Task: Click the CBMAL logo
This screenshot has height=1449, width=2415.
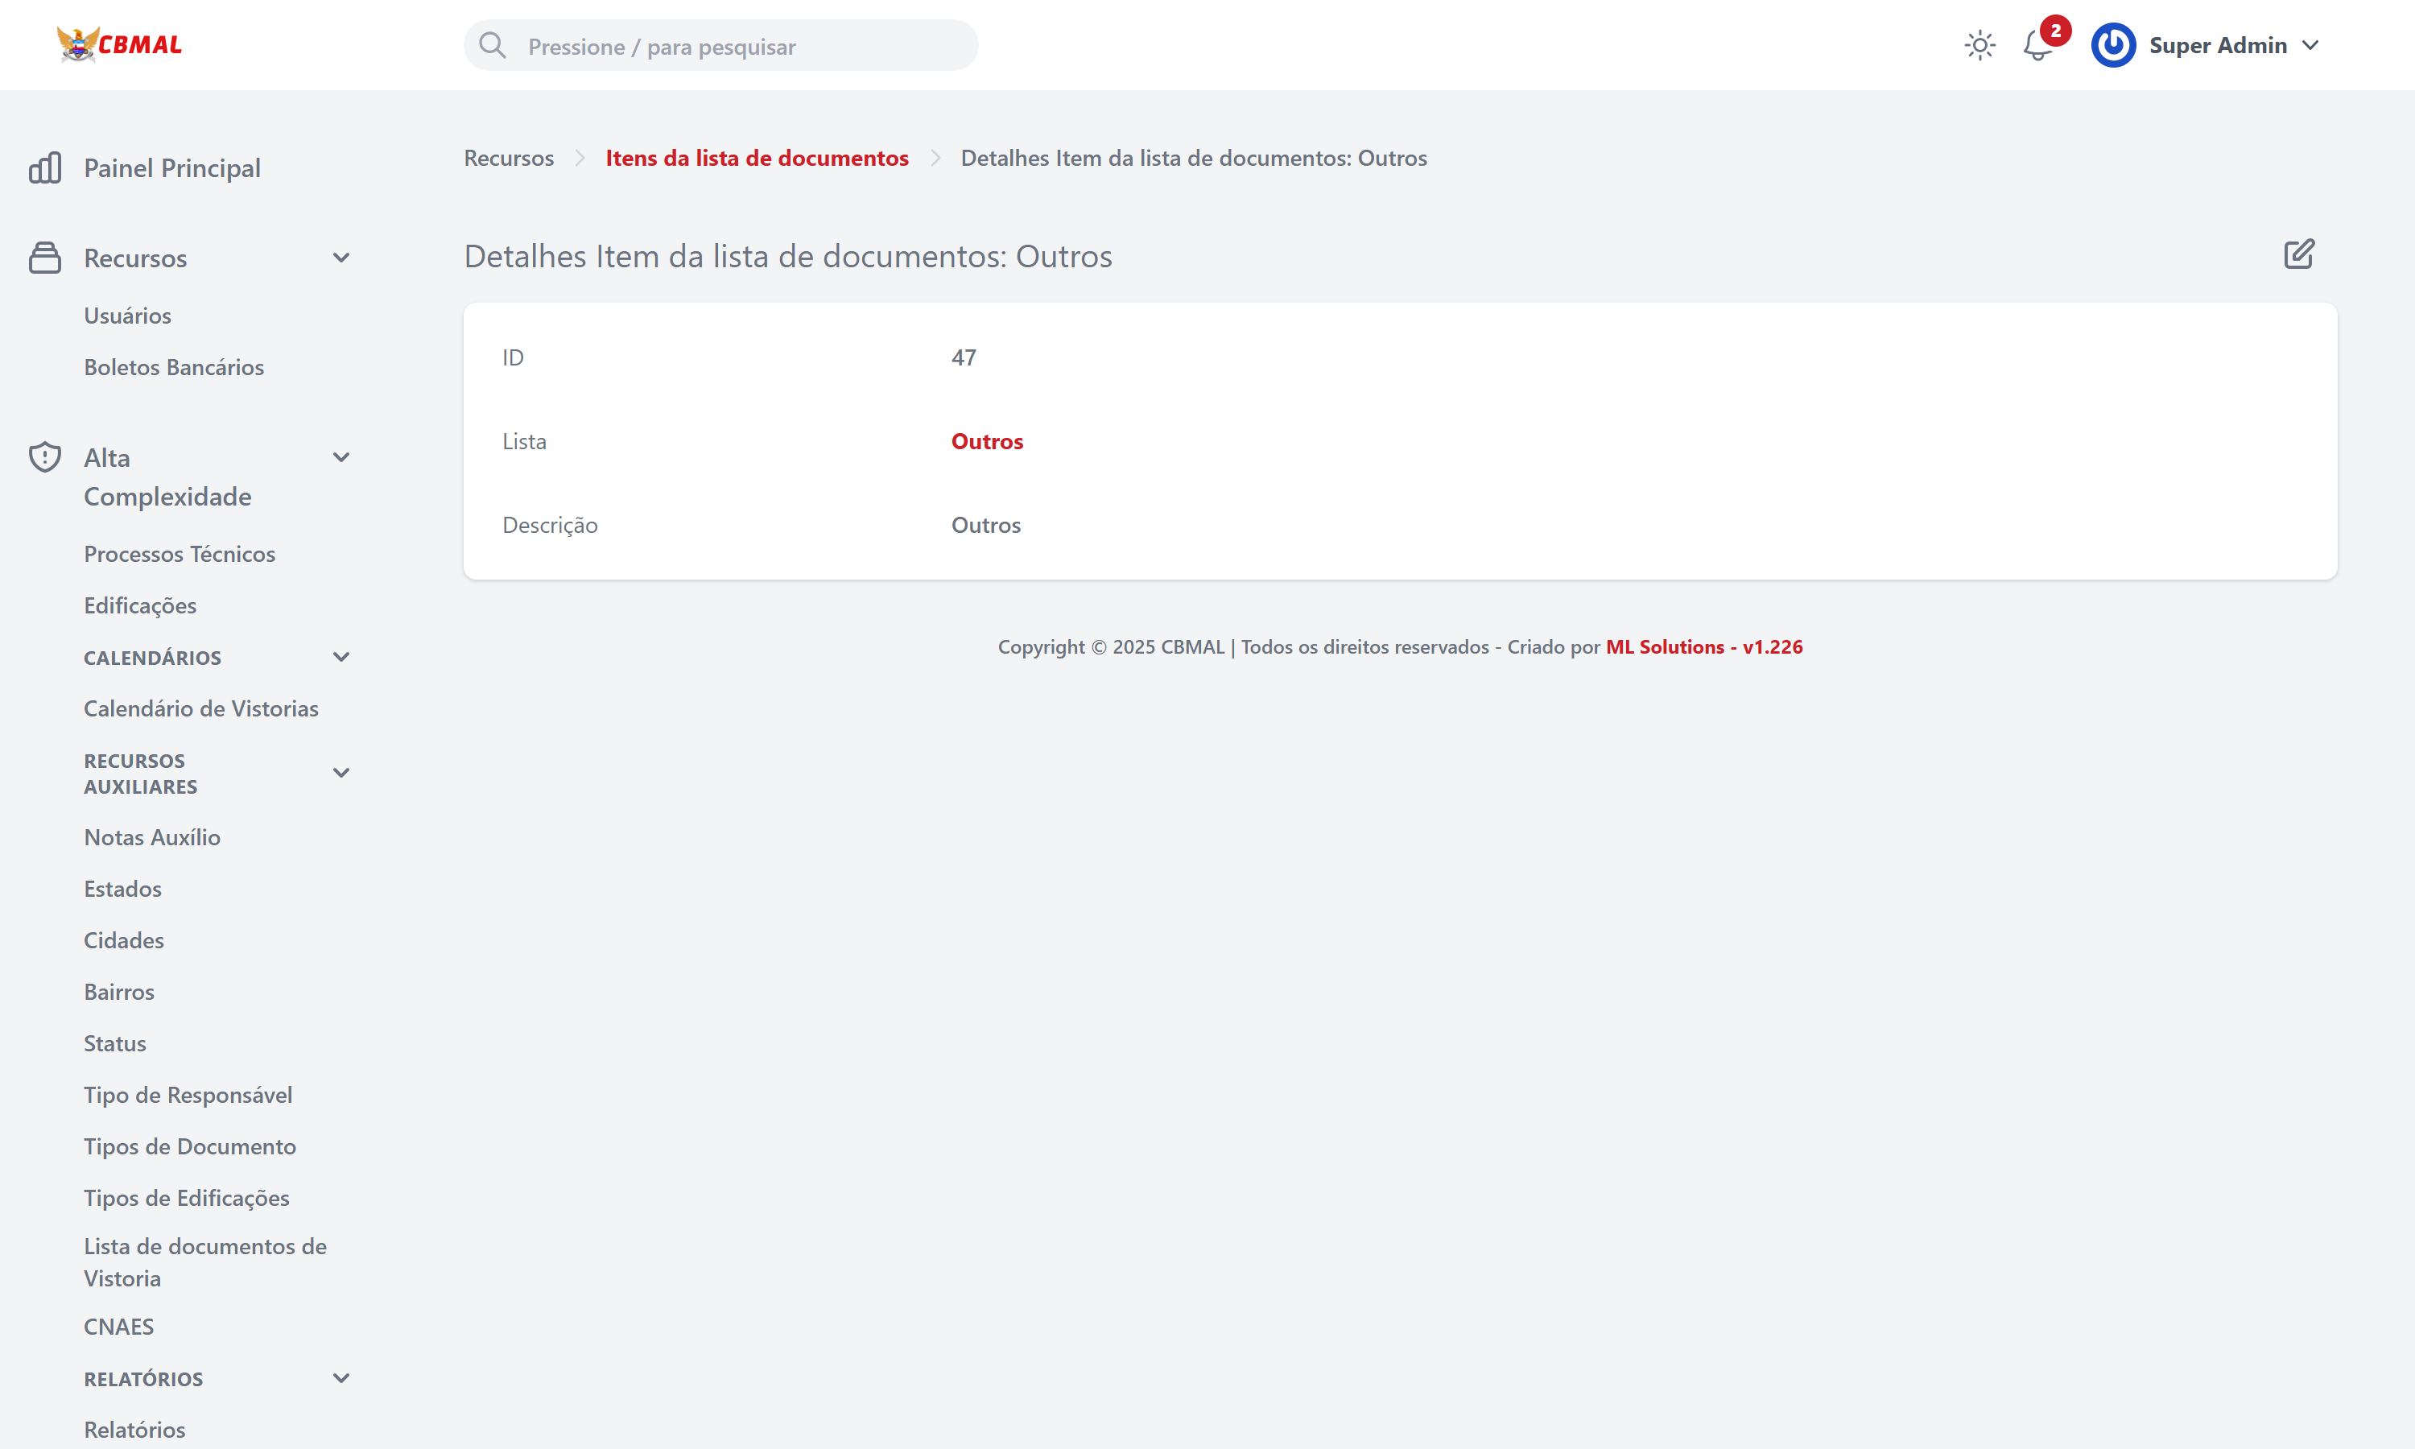Action: click(x=119, y=45)
